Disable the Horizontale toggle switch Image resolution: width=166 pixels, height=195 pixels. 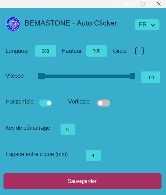click(46, 103)
